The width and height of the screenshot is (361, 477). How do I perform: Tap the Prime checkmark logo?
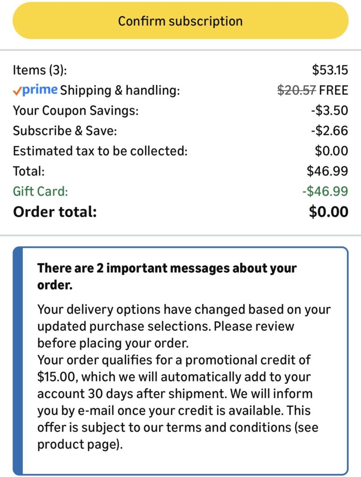tap(35, 90)
